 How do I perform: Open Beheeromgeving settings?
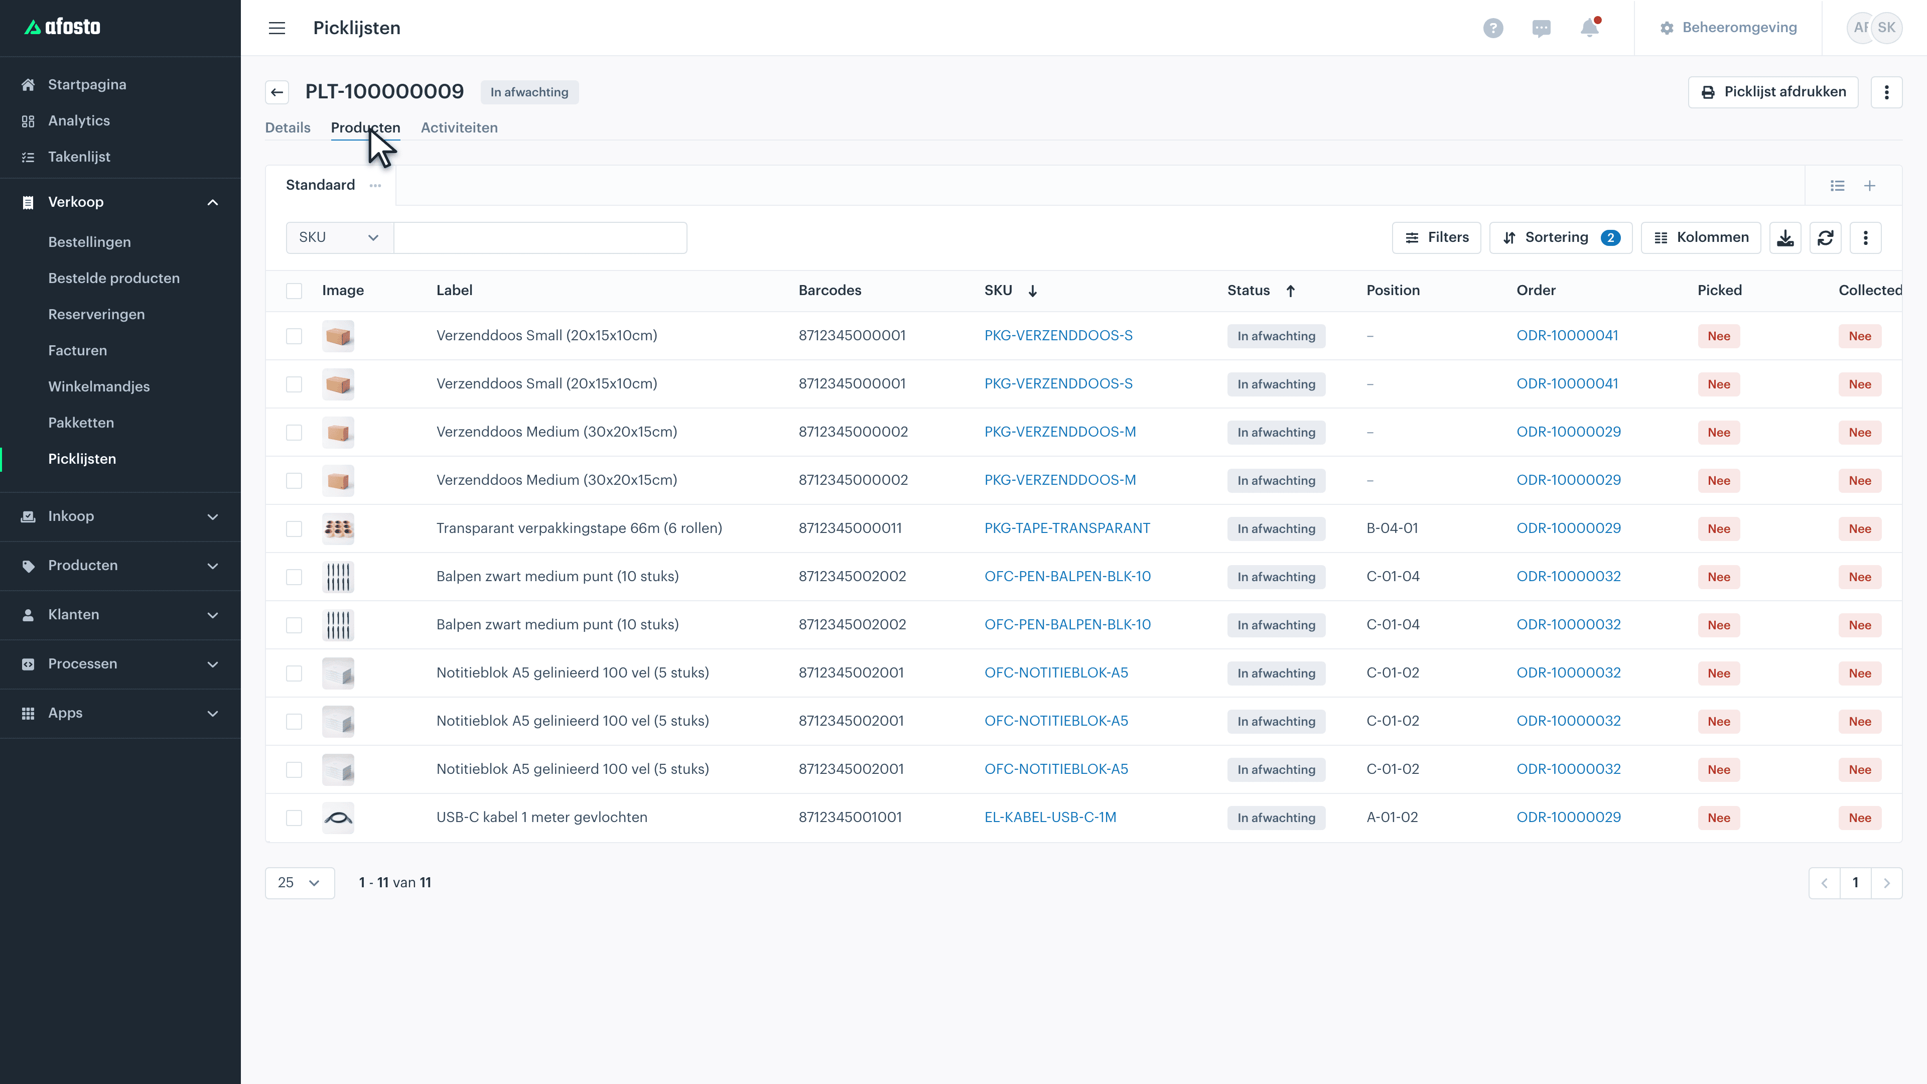(x=1728, y=28)
